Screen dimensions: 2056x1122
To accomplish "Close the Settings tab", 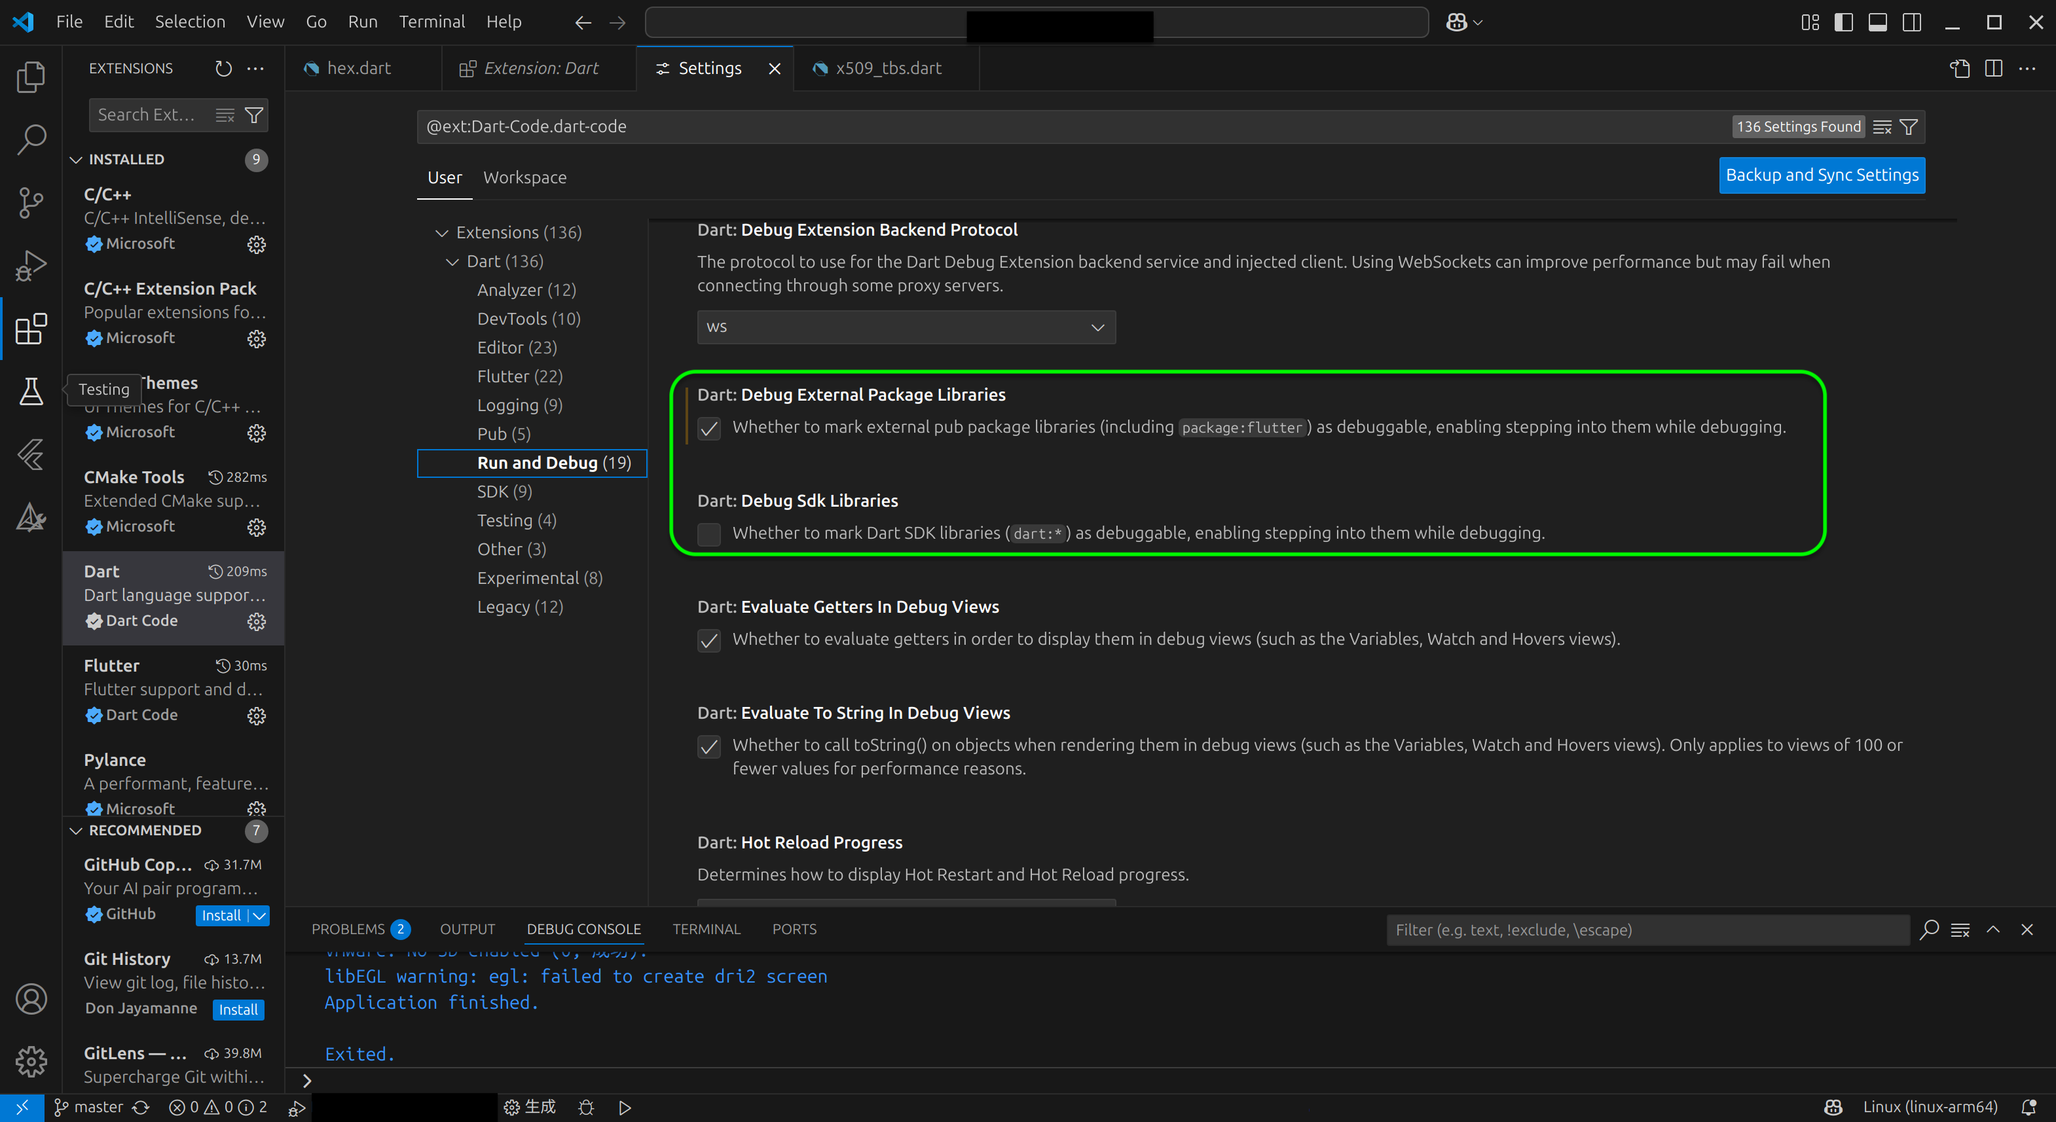I will tap(774, 69).
